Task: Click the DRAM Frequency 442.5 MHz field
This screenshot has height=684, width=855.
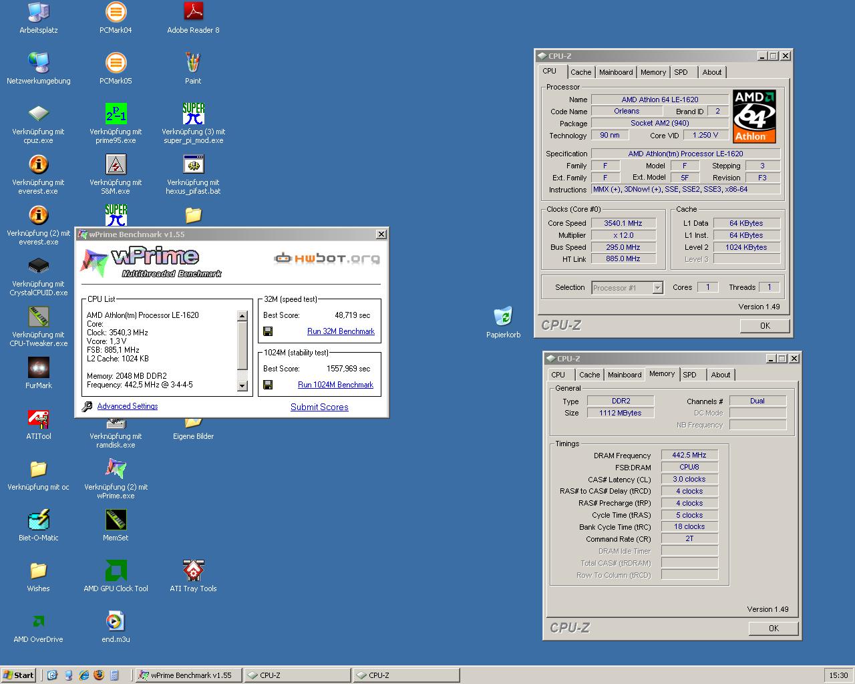Action: tap(689, 455)
